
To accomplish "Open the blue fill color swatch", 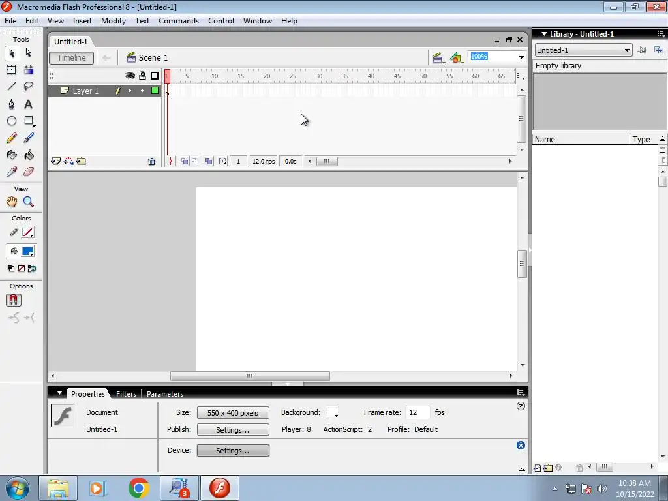I will click(27, 251).
